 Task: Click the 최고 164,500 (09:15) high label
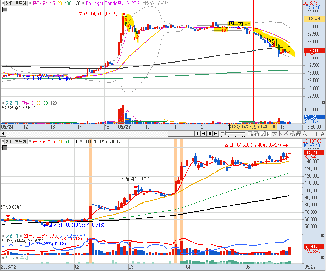click(x=98, y=14)
